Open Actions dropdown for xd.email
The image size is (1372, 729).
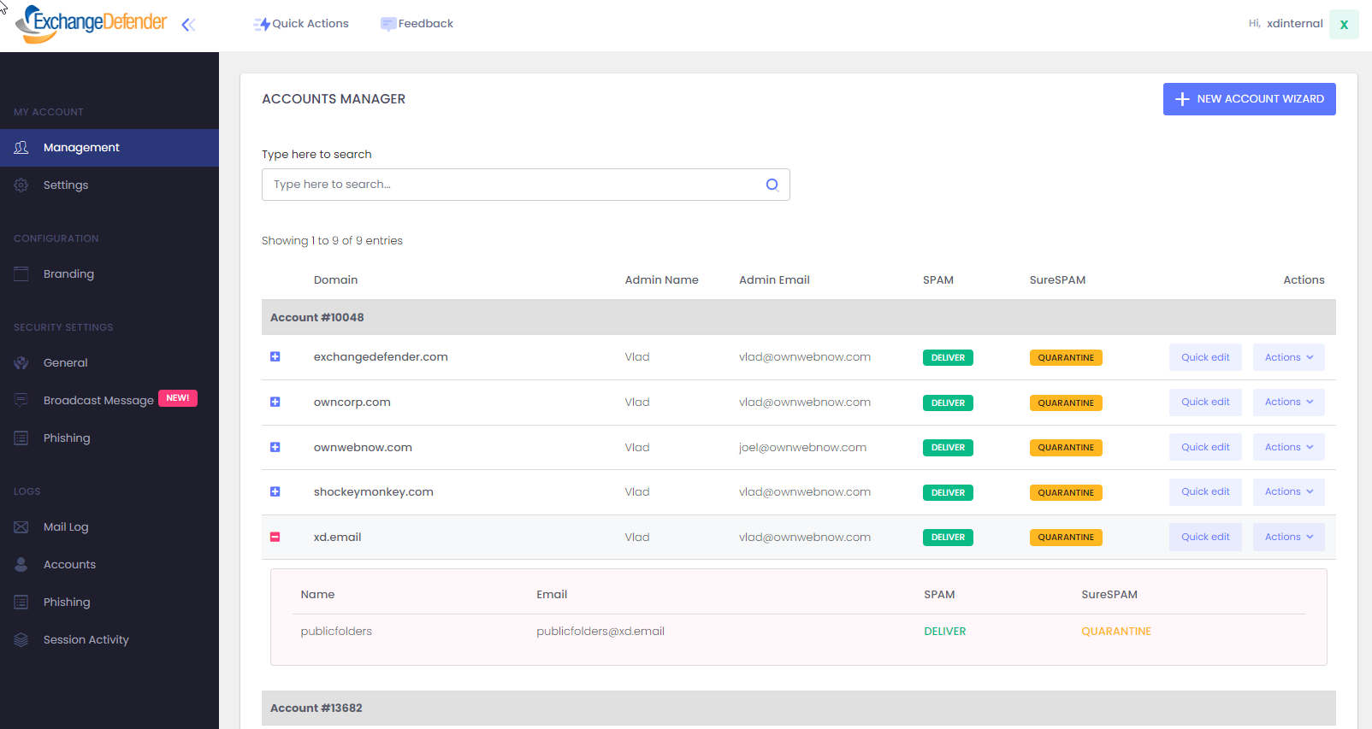[1288, 538]
